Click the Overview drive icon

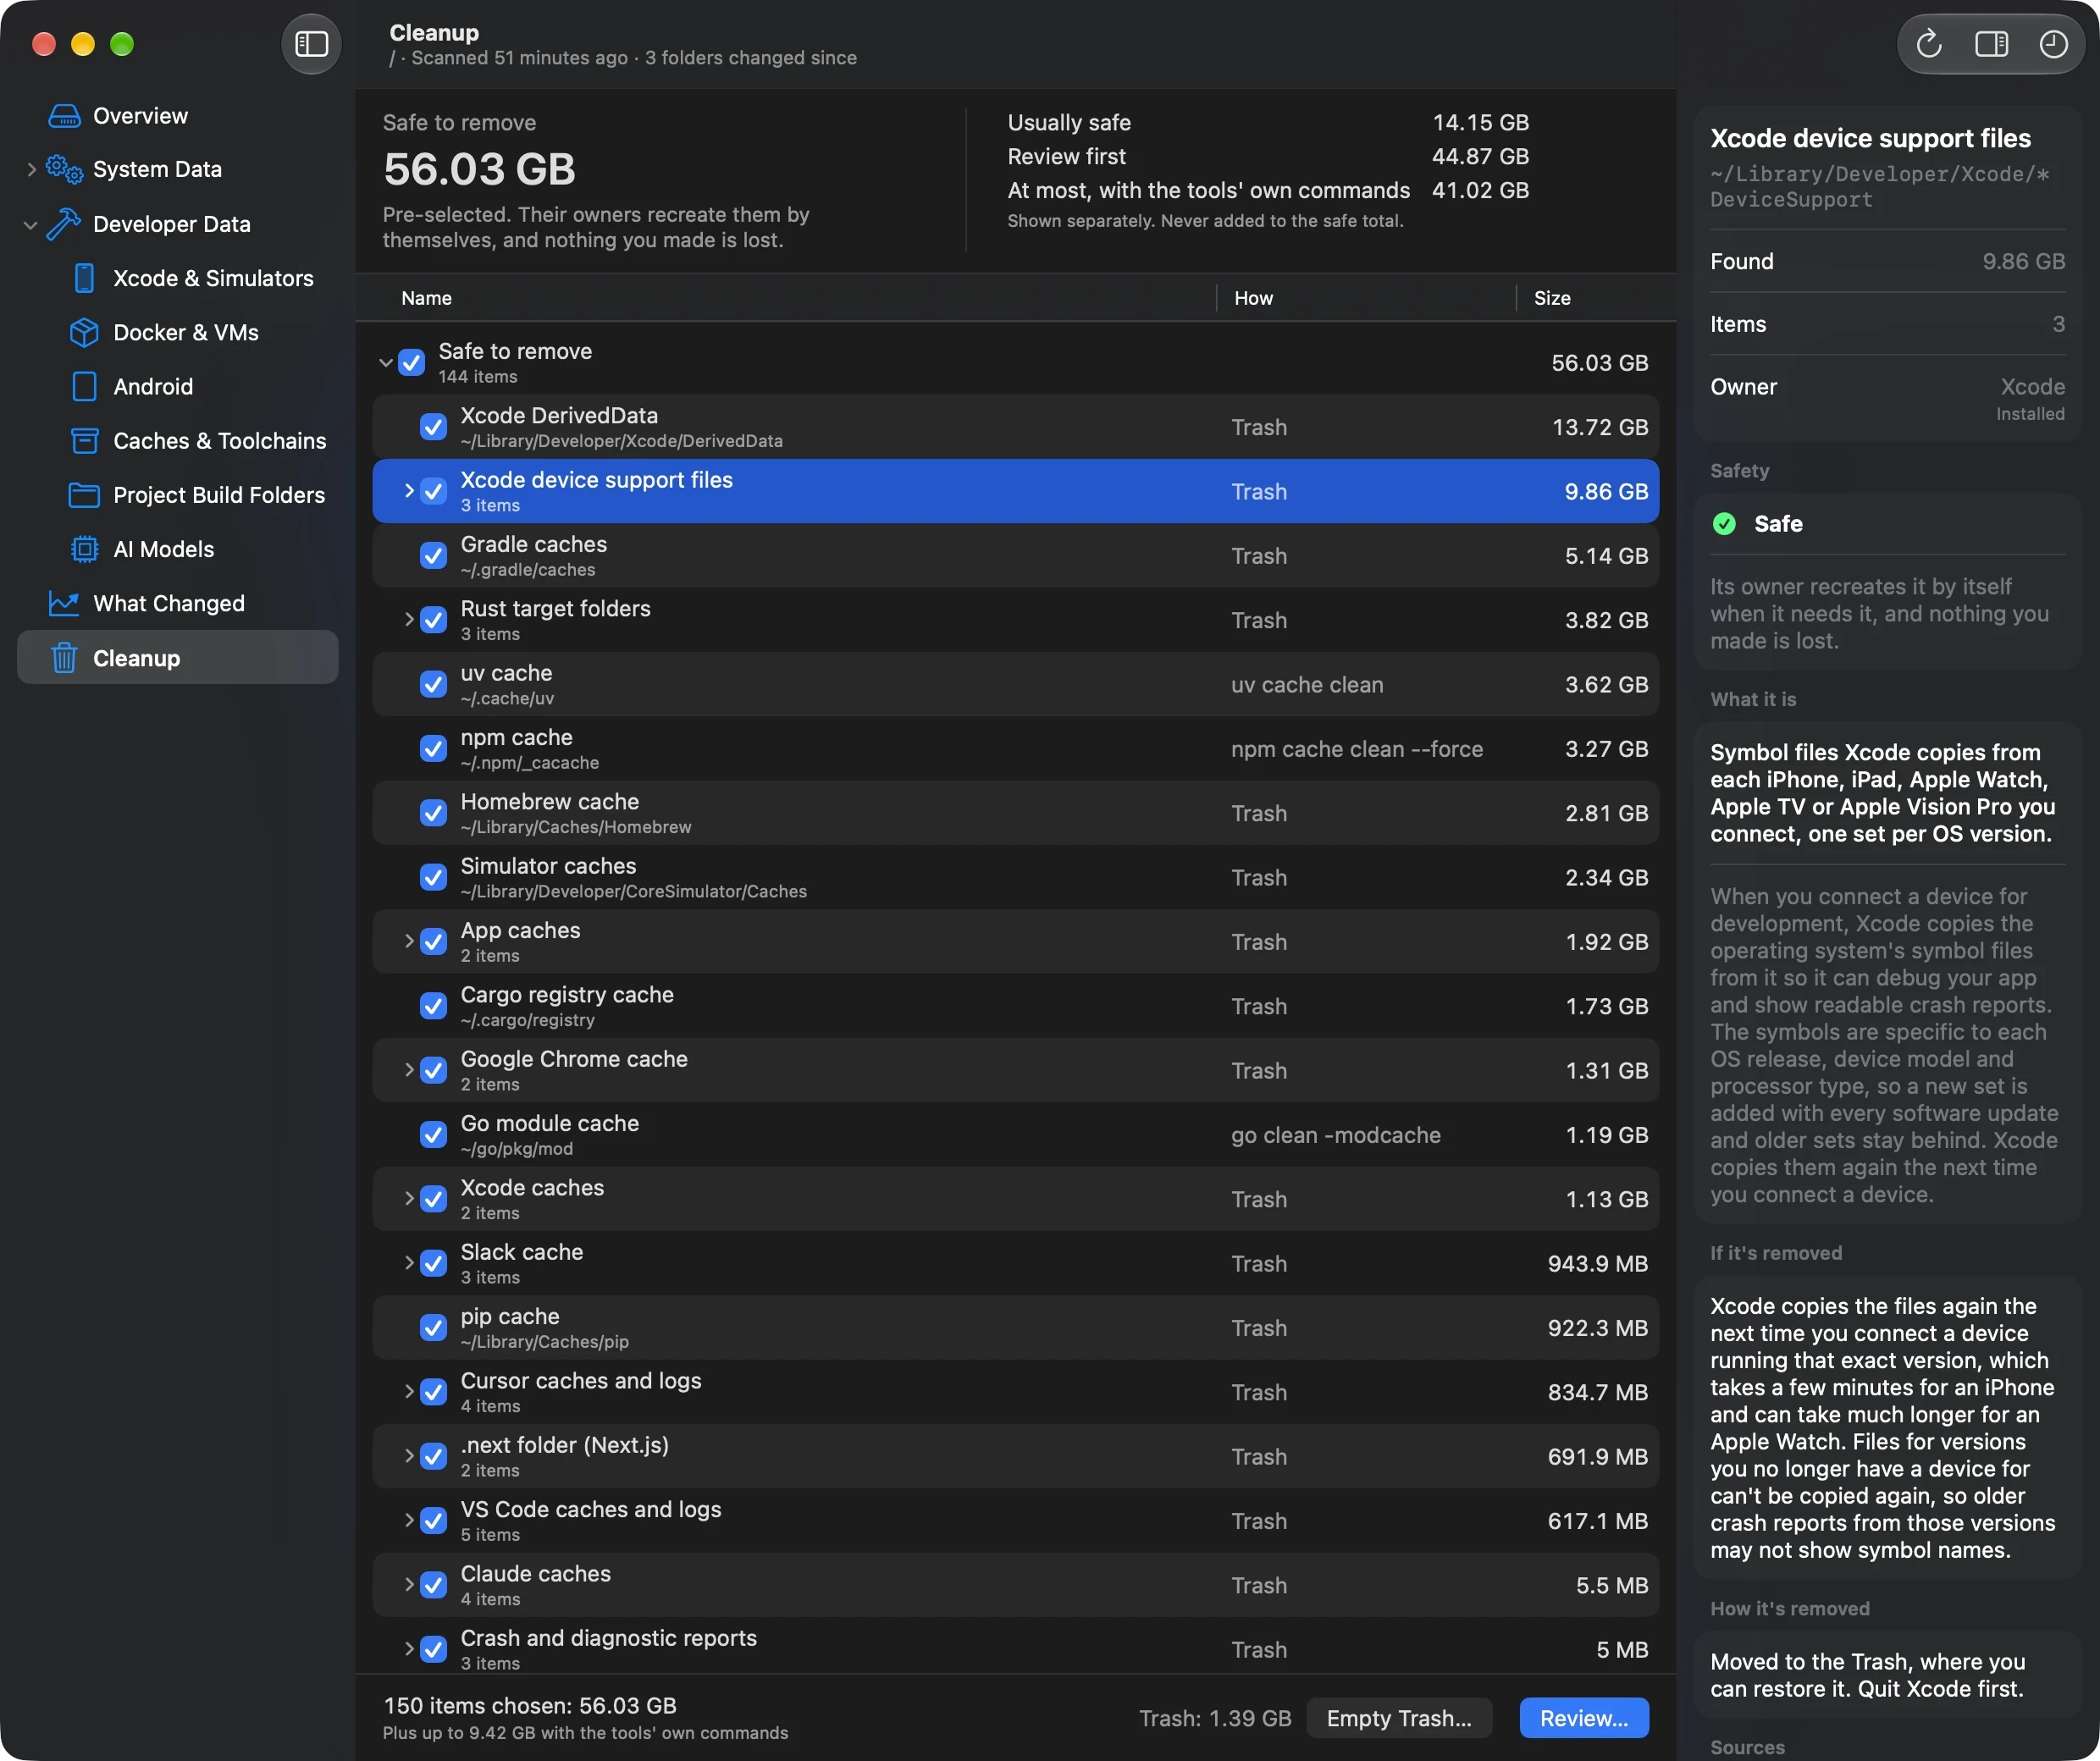pos(64,116)
